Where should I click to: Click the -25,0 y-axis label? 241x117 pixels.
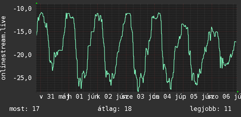click(x=23, y=78)
